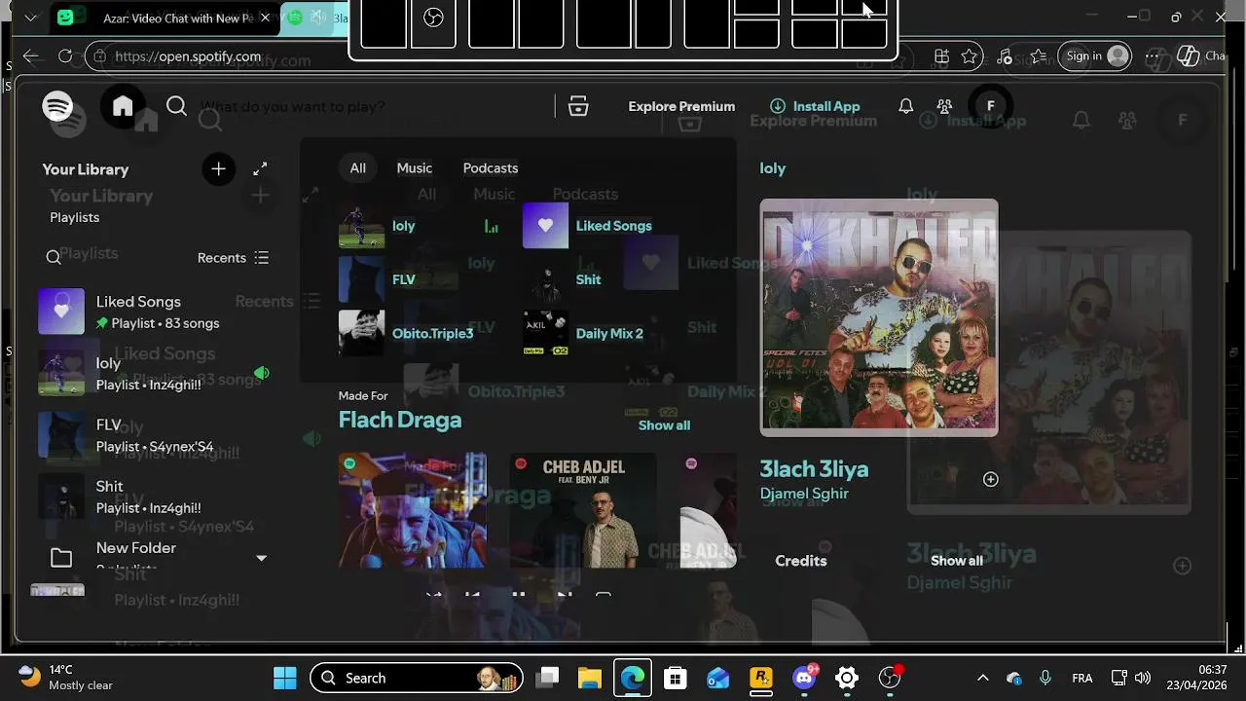Open the Edge Favorites list
Image resolution: width=1246 pixels, height=701 pixels.
click(x=1039, y=56)
